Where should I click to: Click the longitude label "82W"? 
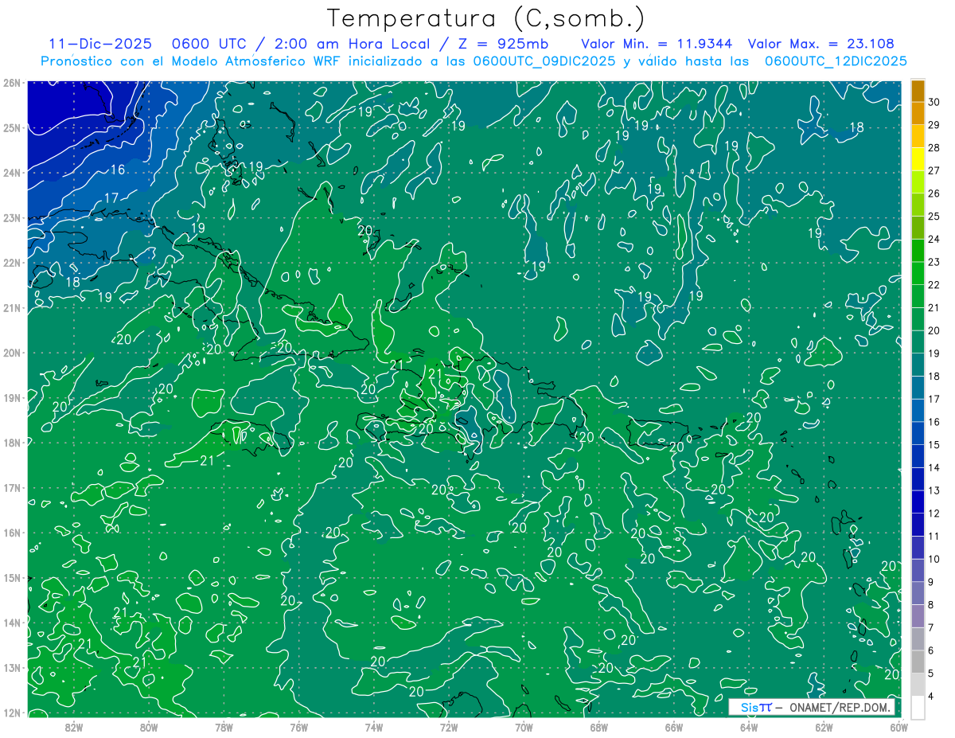click(x=74, y=727)
